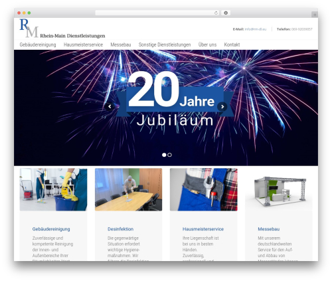The height and width of the screenshot is (281, 332).
Task: Select second slide indicator dot
Action: (x=169, y=155)
